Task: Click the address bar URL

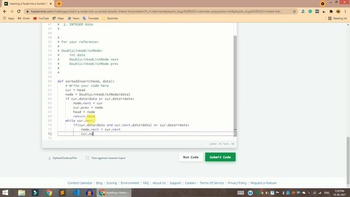Action: click(x=155, y=11)
